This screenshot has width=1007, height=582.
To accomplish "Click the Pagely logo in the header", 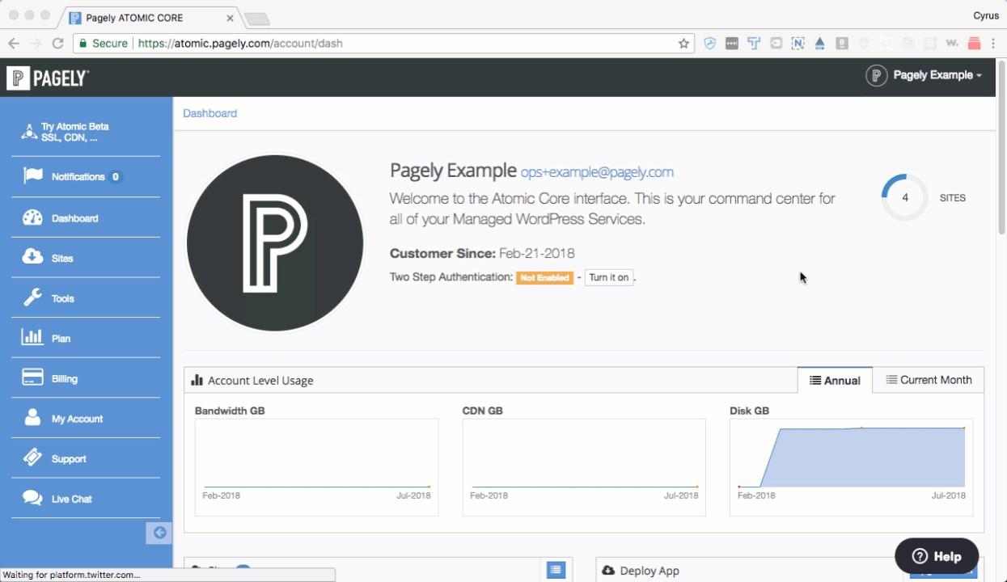I will [48, 78].
